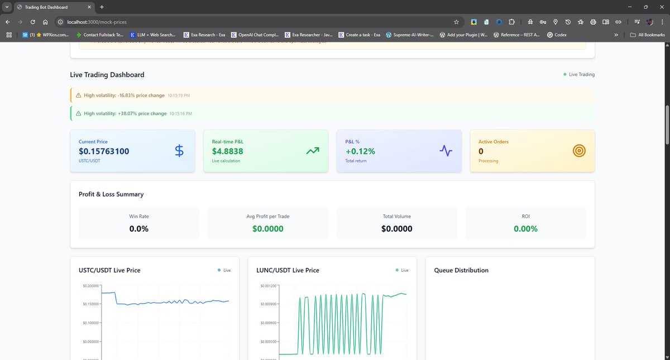670x360 pixels.
Task: Open the bookmarks star-list toolbar icon
Action: [x=580, y=22]
